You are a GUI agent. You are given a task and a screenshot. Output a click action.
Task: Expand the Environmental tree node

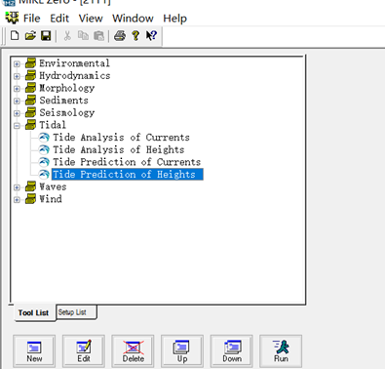17,63
